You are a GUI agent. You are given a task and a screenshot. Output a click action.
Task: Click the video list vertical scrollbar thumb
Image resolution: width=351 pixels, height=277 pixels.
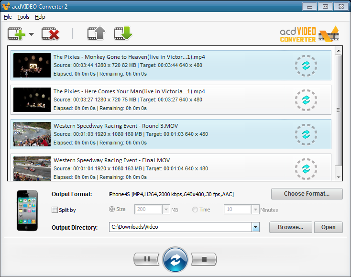point(339,110)
